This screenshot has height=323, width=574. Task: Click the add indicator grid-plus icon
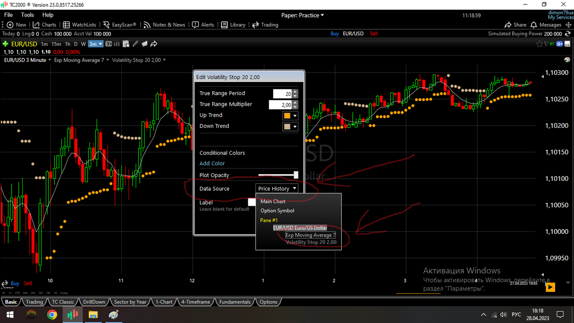[x=126, y=44]
